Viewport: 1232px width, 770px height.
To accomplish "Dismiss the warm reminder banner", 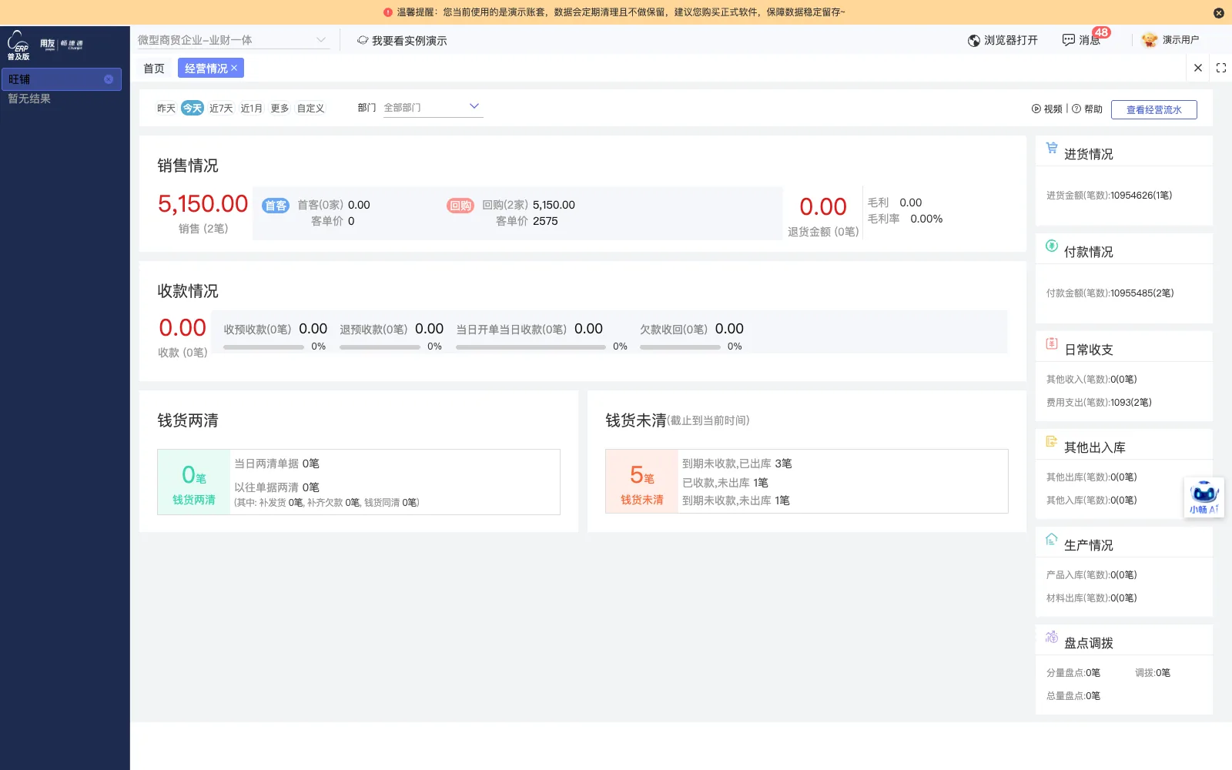I will pos(1218,12).
